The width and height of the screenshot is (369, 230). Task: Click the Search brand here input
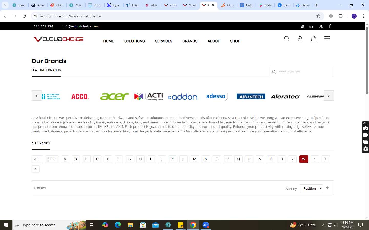click(x=302, y=72)
